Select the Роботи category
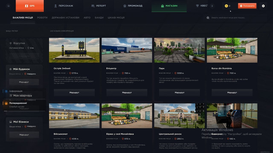 (42, 18)
